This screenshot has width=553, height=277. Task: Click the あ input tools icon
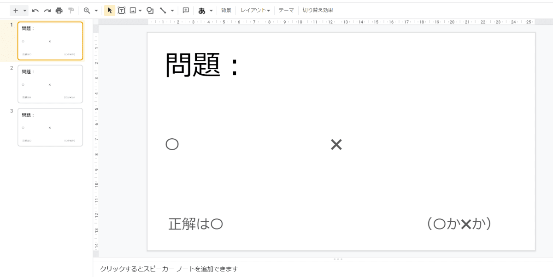(202, 11)
